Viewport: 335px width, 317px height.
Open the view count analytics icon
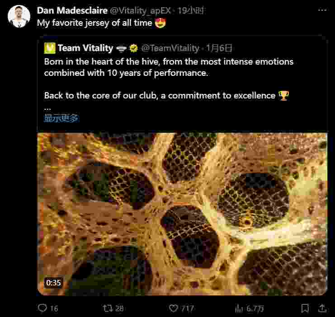pos(239,308)
